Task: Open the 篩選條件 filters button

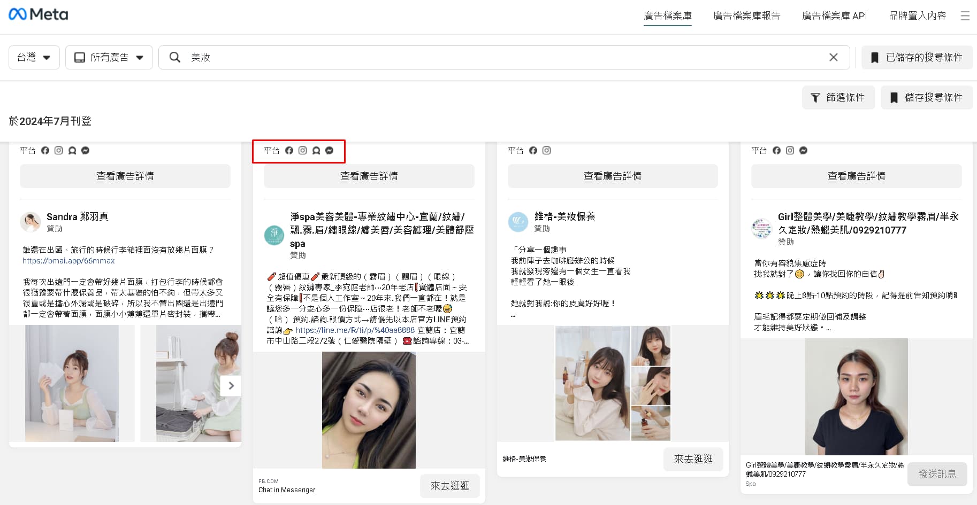Action: [838, 97]
